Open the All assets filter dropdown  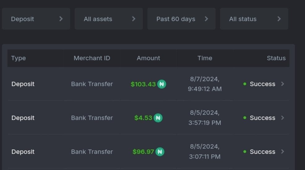click(x=109, y=19)
